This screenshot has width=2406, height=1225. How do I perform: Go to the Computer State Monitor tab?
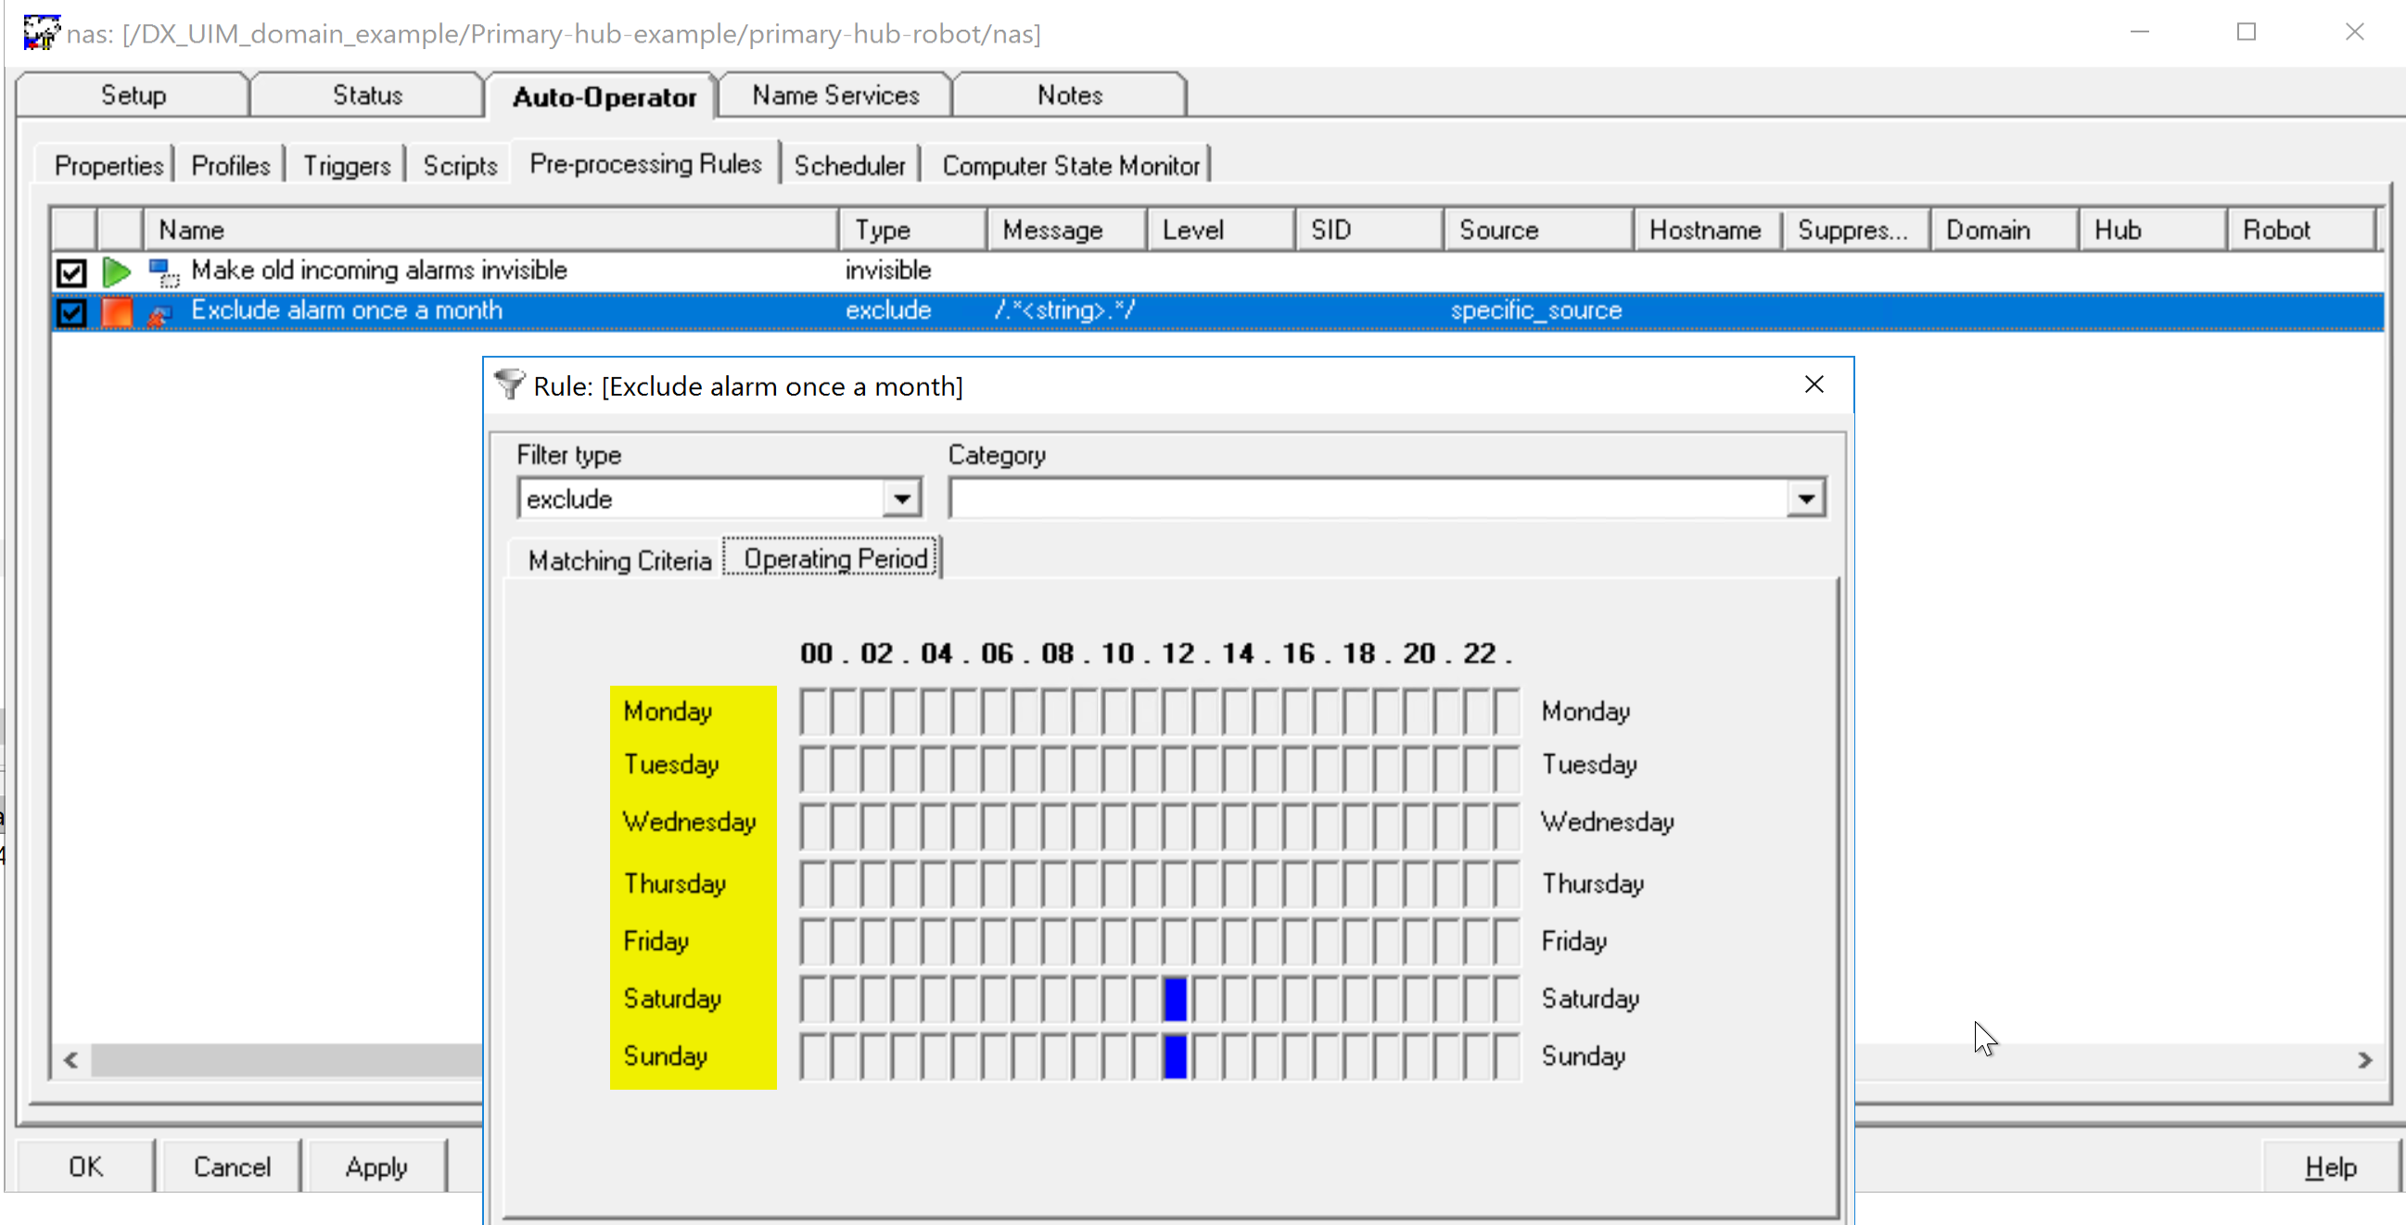point(1071,165)
